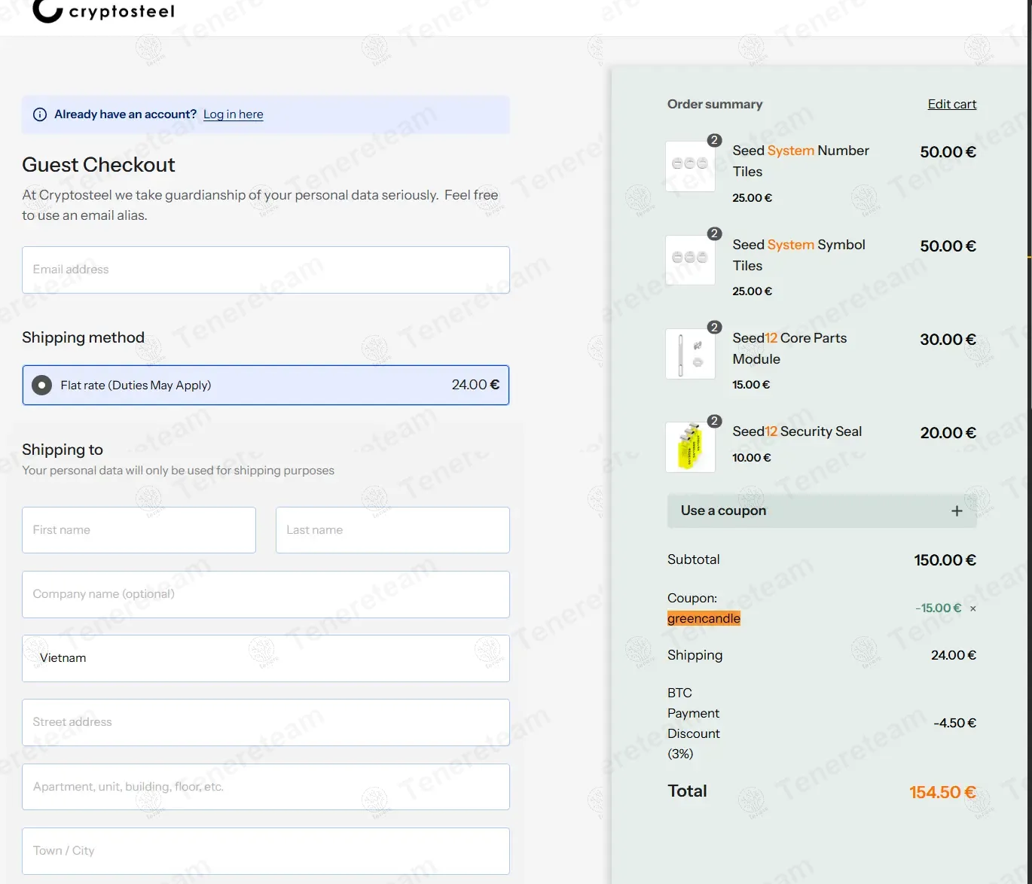Focus the Email address field
This screenshot has width=1032, height=884.
(265, 270)
